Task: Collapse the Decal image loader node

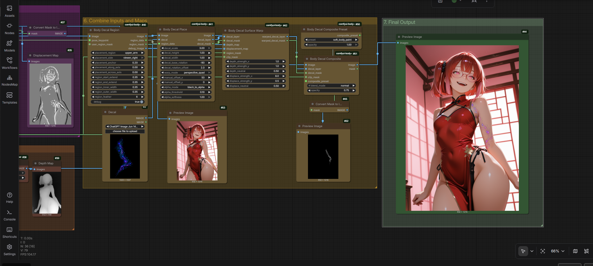Action: click(x=105, y=112)
